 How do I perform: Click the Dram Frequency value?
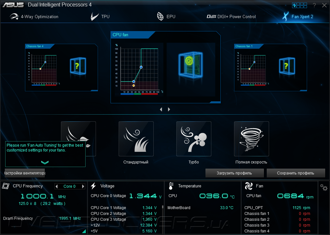click(x=70, y=218)
